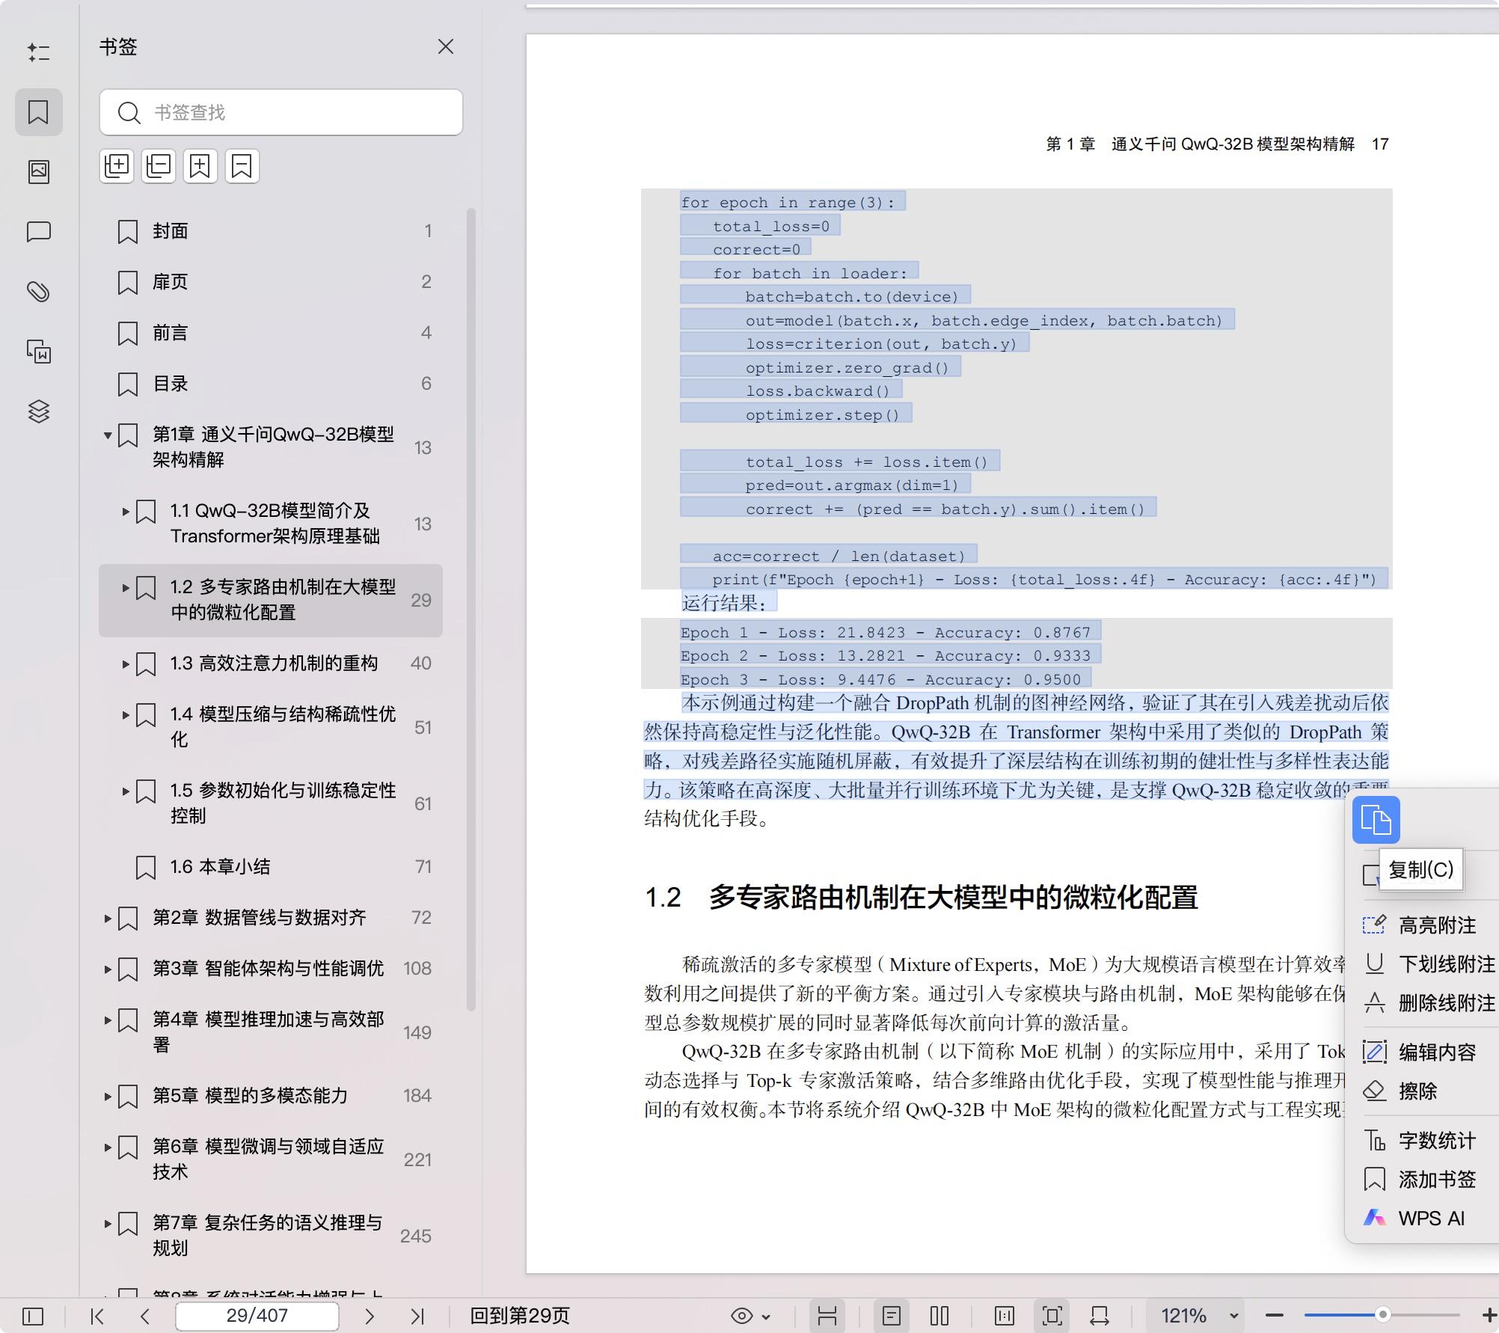Select 字数统计 in the context menu
Viewport: 1499px width, 1333px height.
coord(1436,1141)
